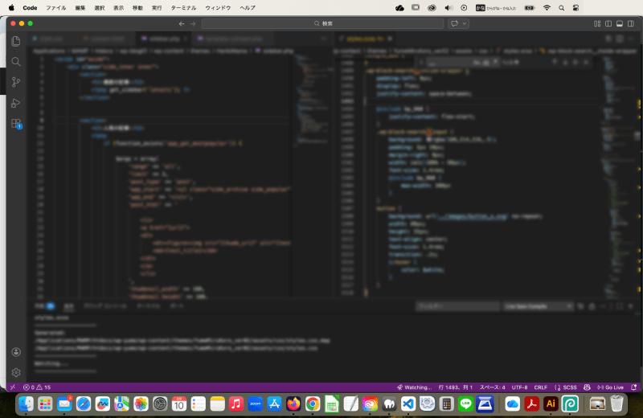This screenshot has width=643, height=418.
Task: Open the Search view in activity bar
Action: 16,61
